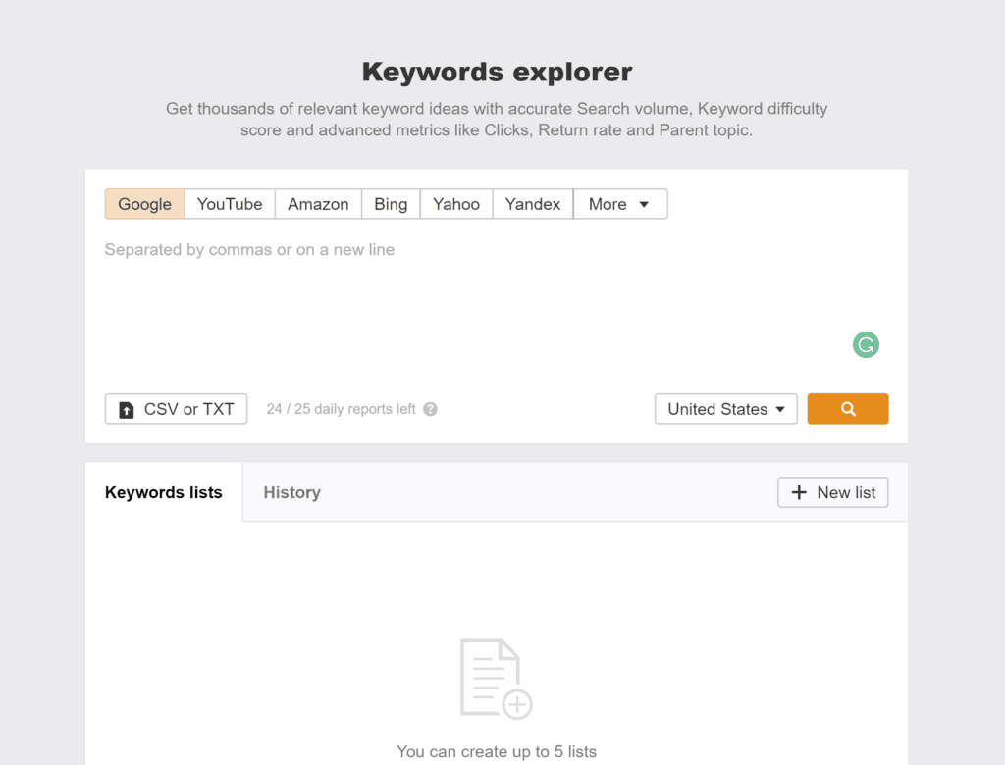The image size is (1005, 765).
Task: Expand the More search engines dropdown
Action: click(x=620, y=204)
